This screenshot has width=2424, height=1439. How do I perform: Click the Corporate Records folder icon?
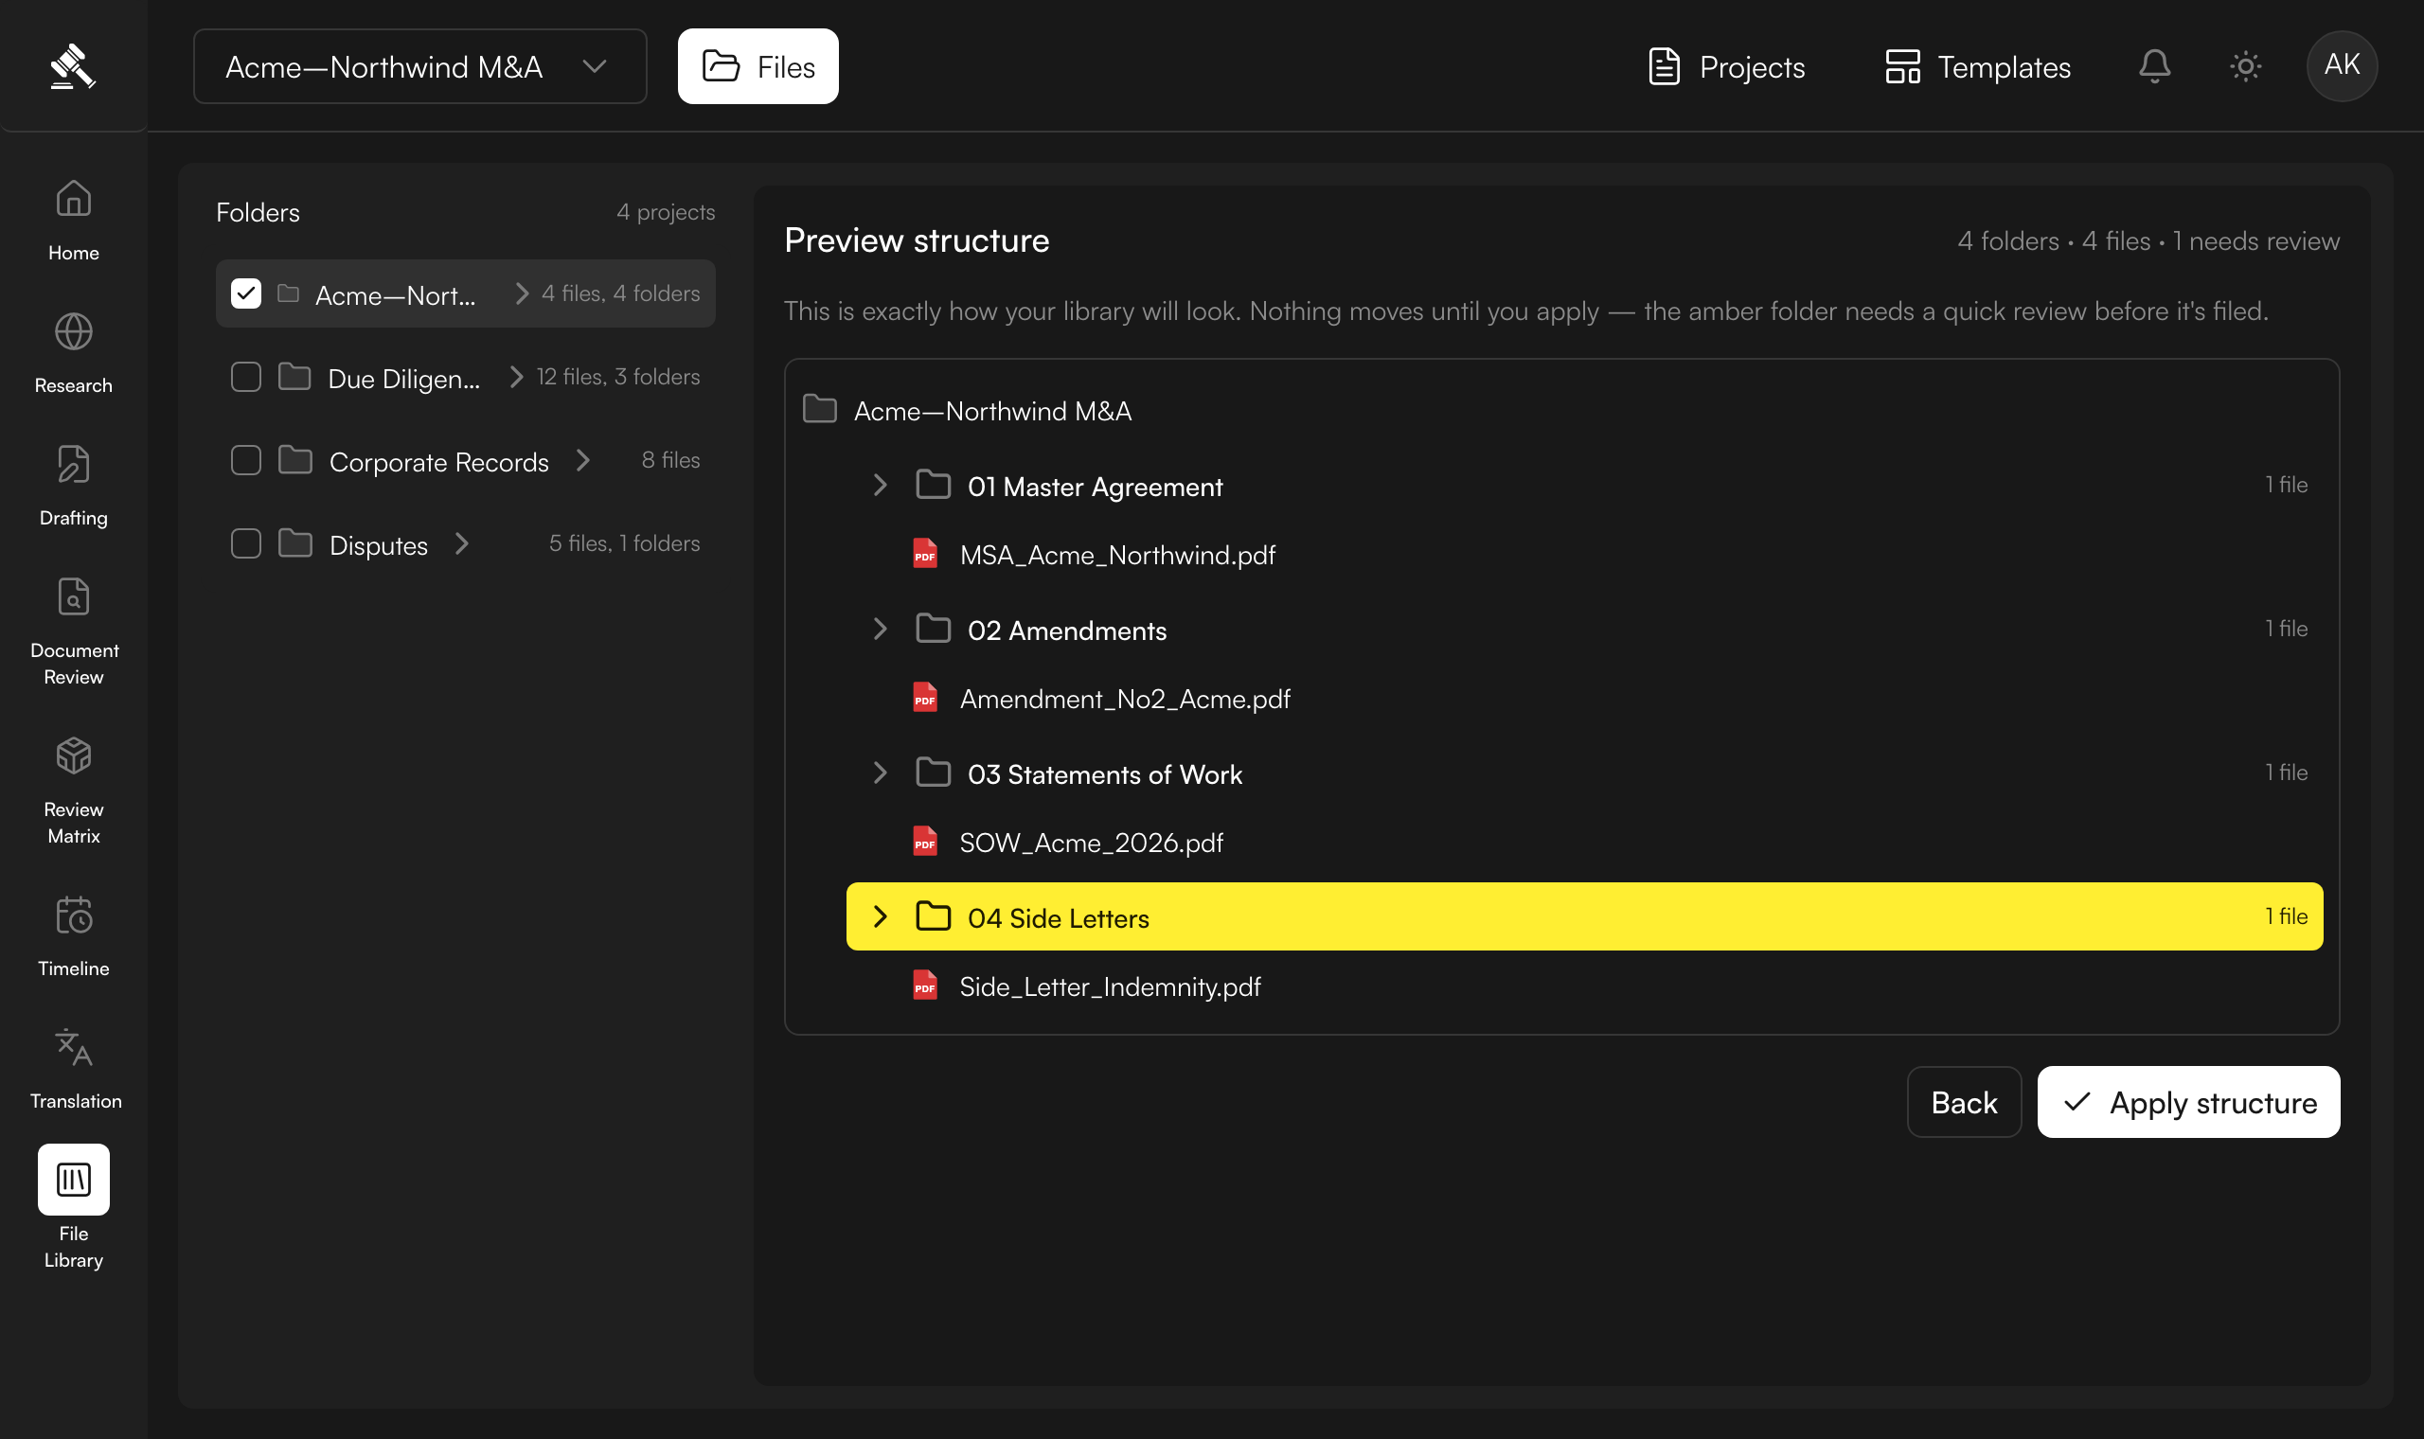[294, 459]
